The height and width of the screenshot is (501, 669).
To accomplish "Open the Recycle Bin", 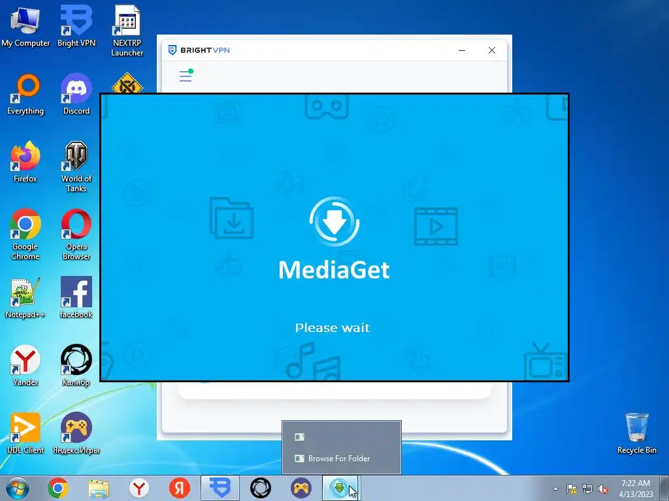I will [636, 433].
